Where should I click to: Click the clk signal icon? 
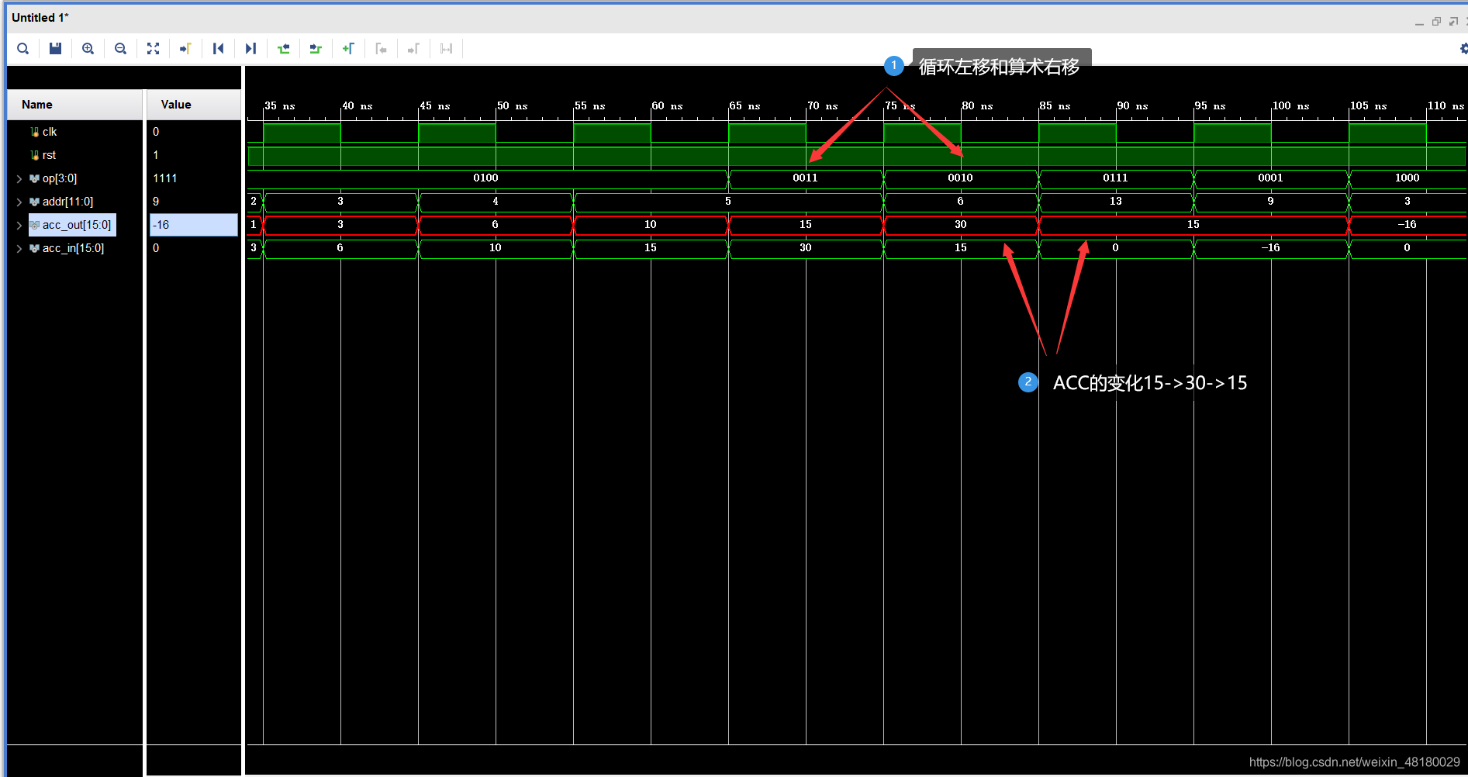coord(34,132)
